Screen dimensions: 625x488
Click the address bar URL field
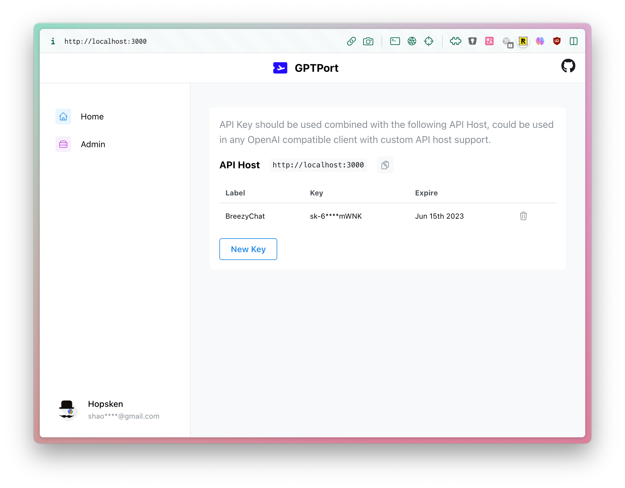tap(105, 41)
